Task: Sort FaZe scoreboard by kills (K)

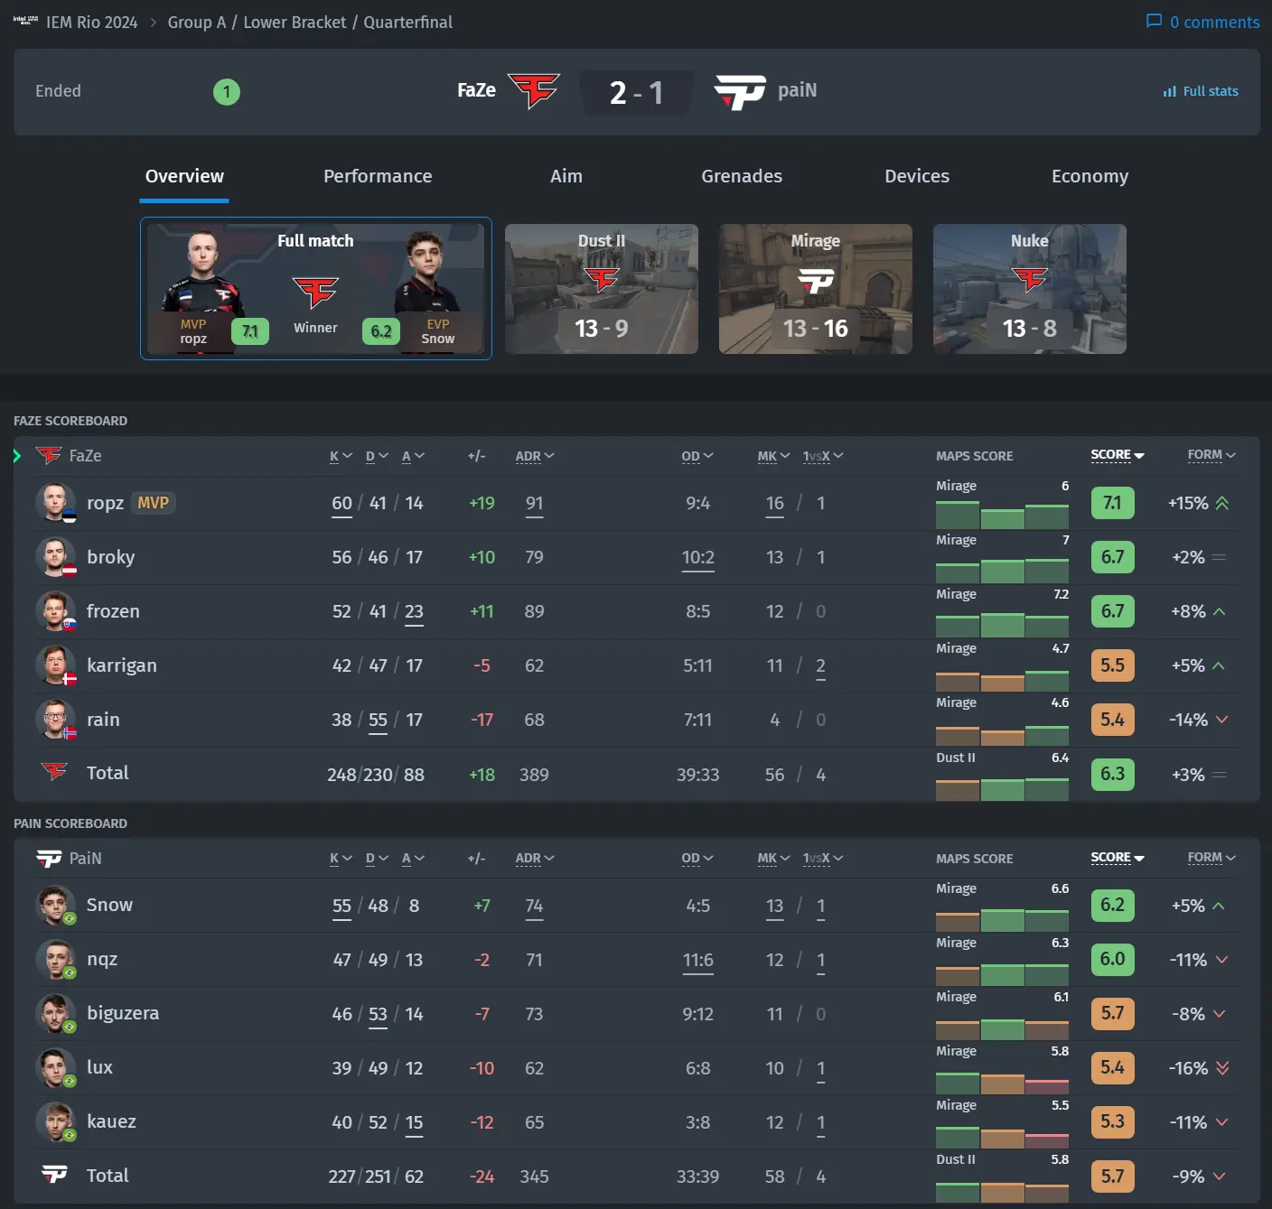Action: pyautogui.click(x=341, y=456)
